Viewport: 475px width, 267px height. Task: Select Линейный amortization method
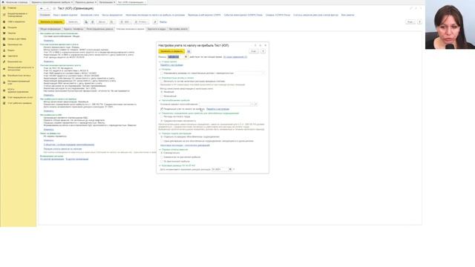[x=162, y=92]
